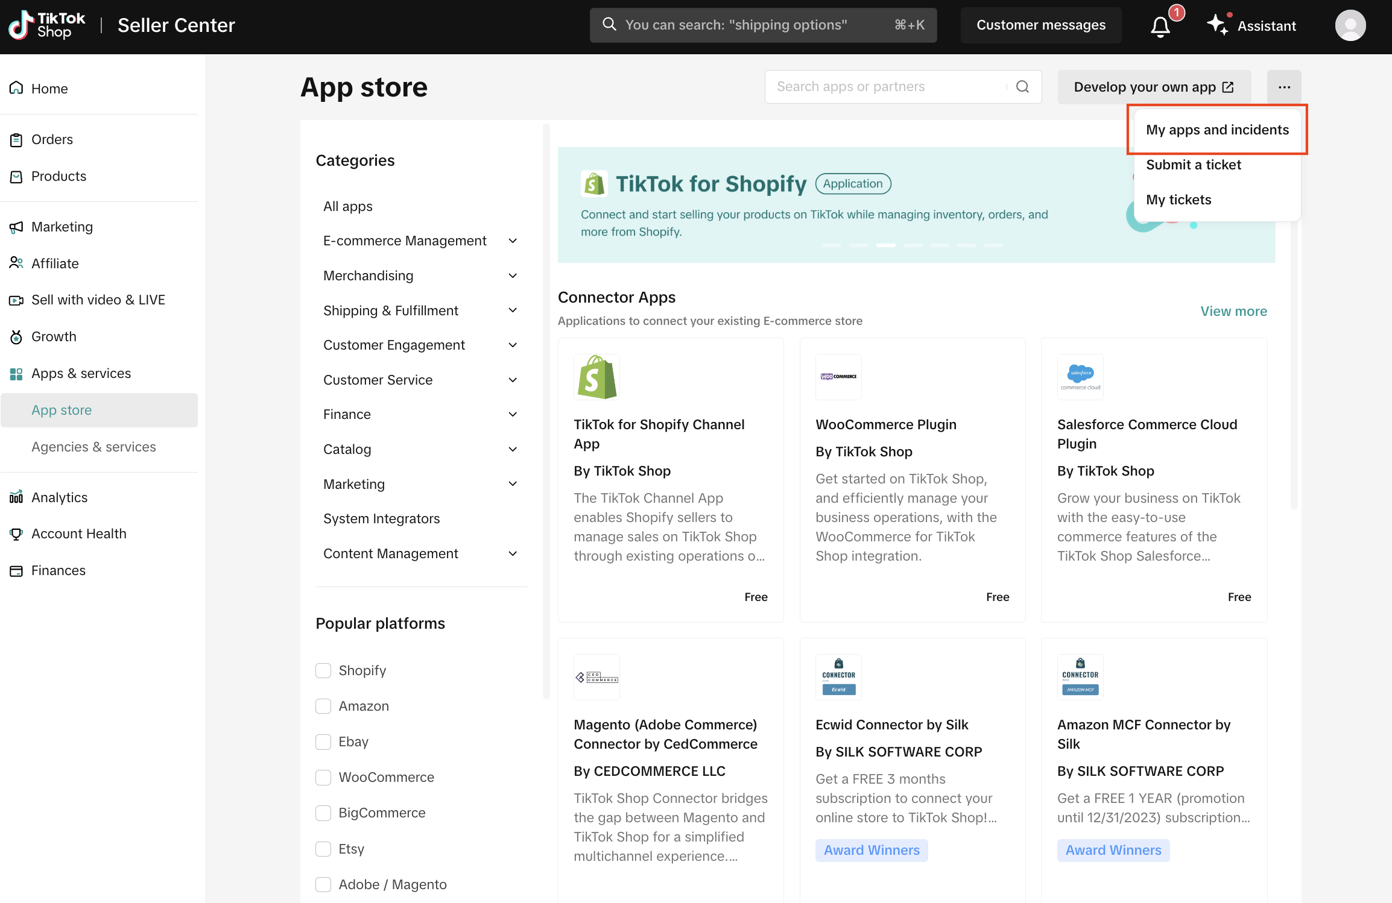Click the user profile avatar
Image resolution: width=1392 pixels, height=903 pixels.
(1350, 25)
